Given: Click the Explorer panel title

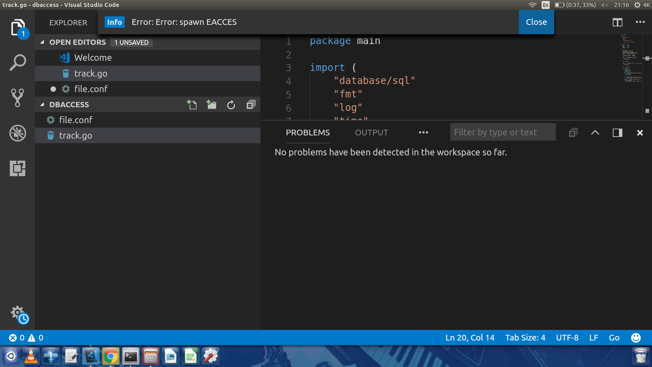Looking at the screenshot, I should coord(68,23).
